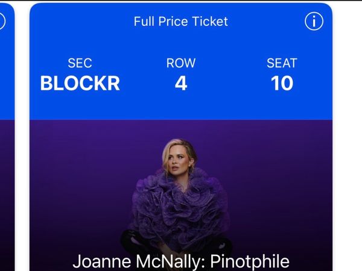Viewport: 362px width, 271px height.
Task: Select the ROW label
Action: (x=181, y=63)
